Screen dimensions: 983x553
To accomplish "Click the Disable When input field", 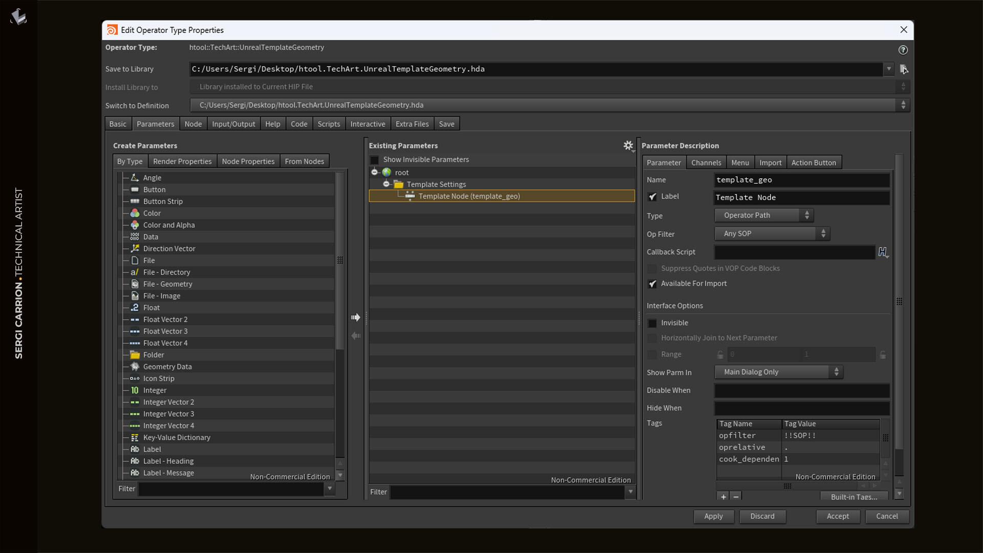I will point(801,391).
